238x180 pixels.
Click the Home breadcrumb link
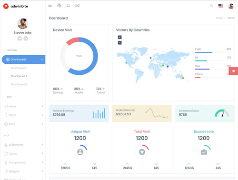tap(219, 18)
